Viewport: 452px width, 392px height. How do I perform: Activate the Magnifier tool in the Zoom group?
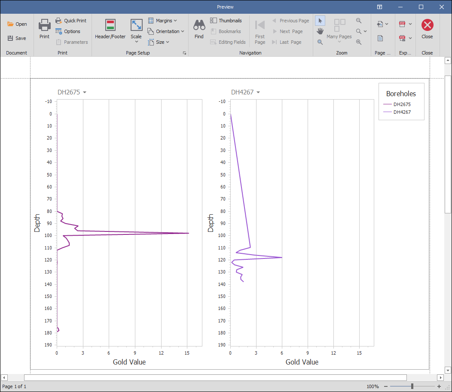point(320,42)
